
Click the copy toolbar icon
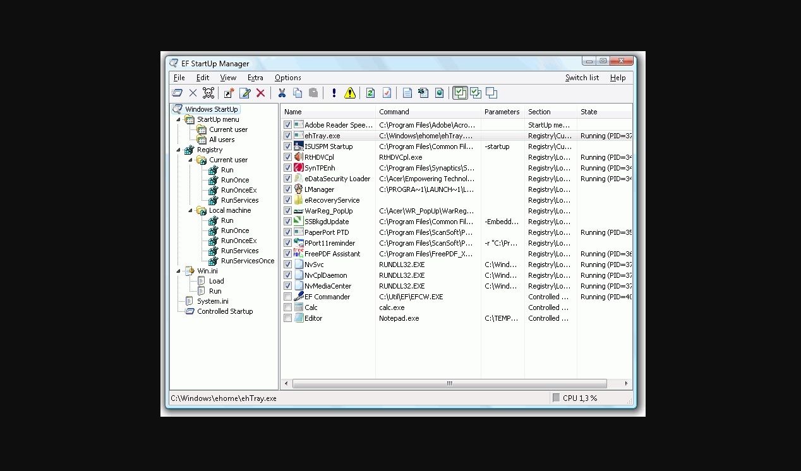tap(298, 93)
